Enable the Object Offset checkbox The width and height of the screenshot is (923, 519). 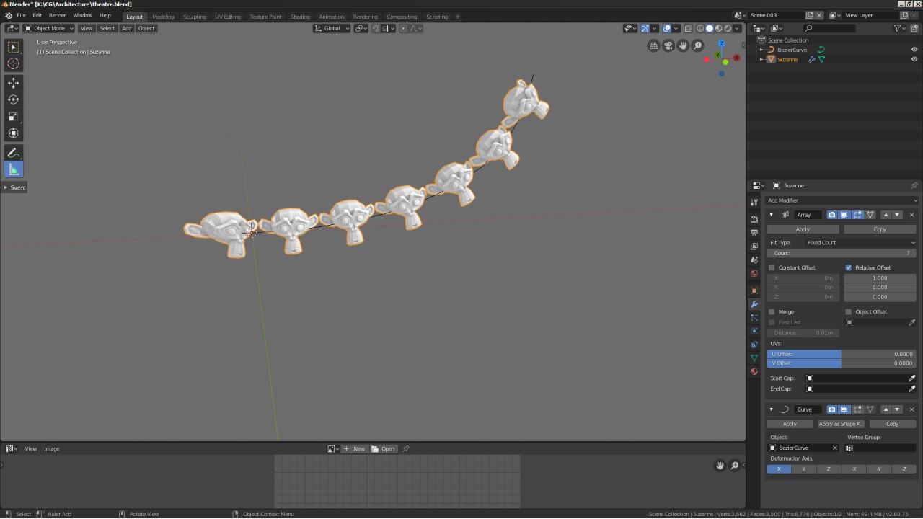click(848, 312)
